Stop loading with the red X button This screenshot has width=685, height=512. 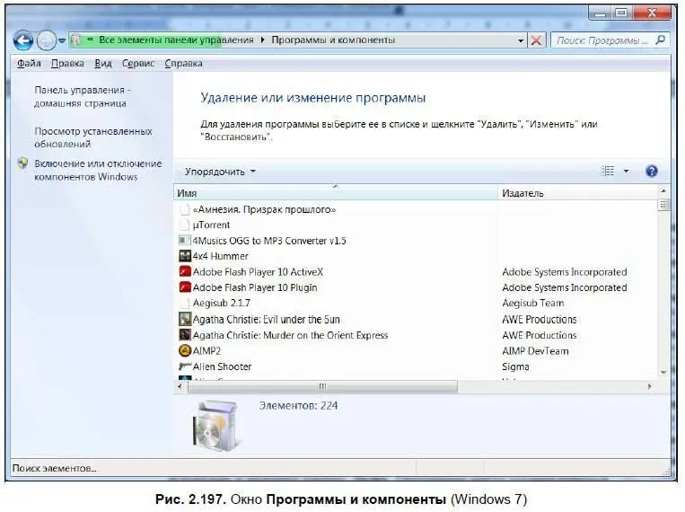click(x=536, y=40)
